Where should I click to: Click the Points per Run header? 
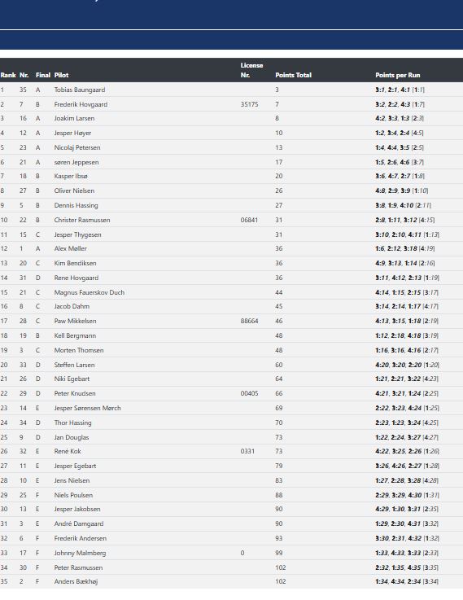point(398,75)
